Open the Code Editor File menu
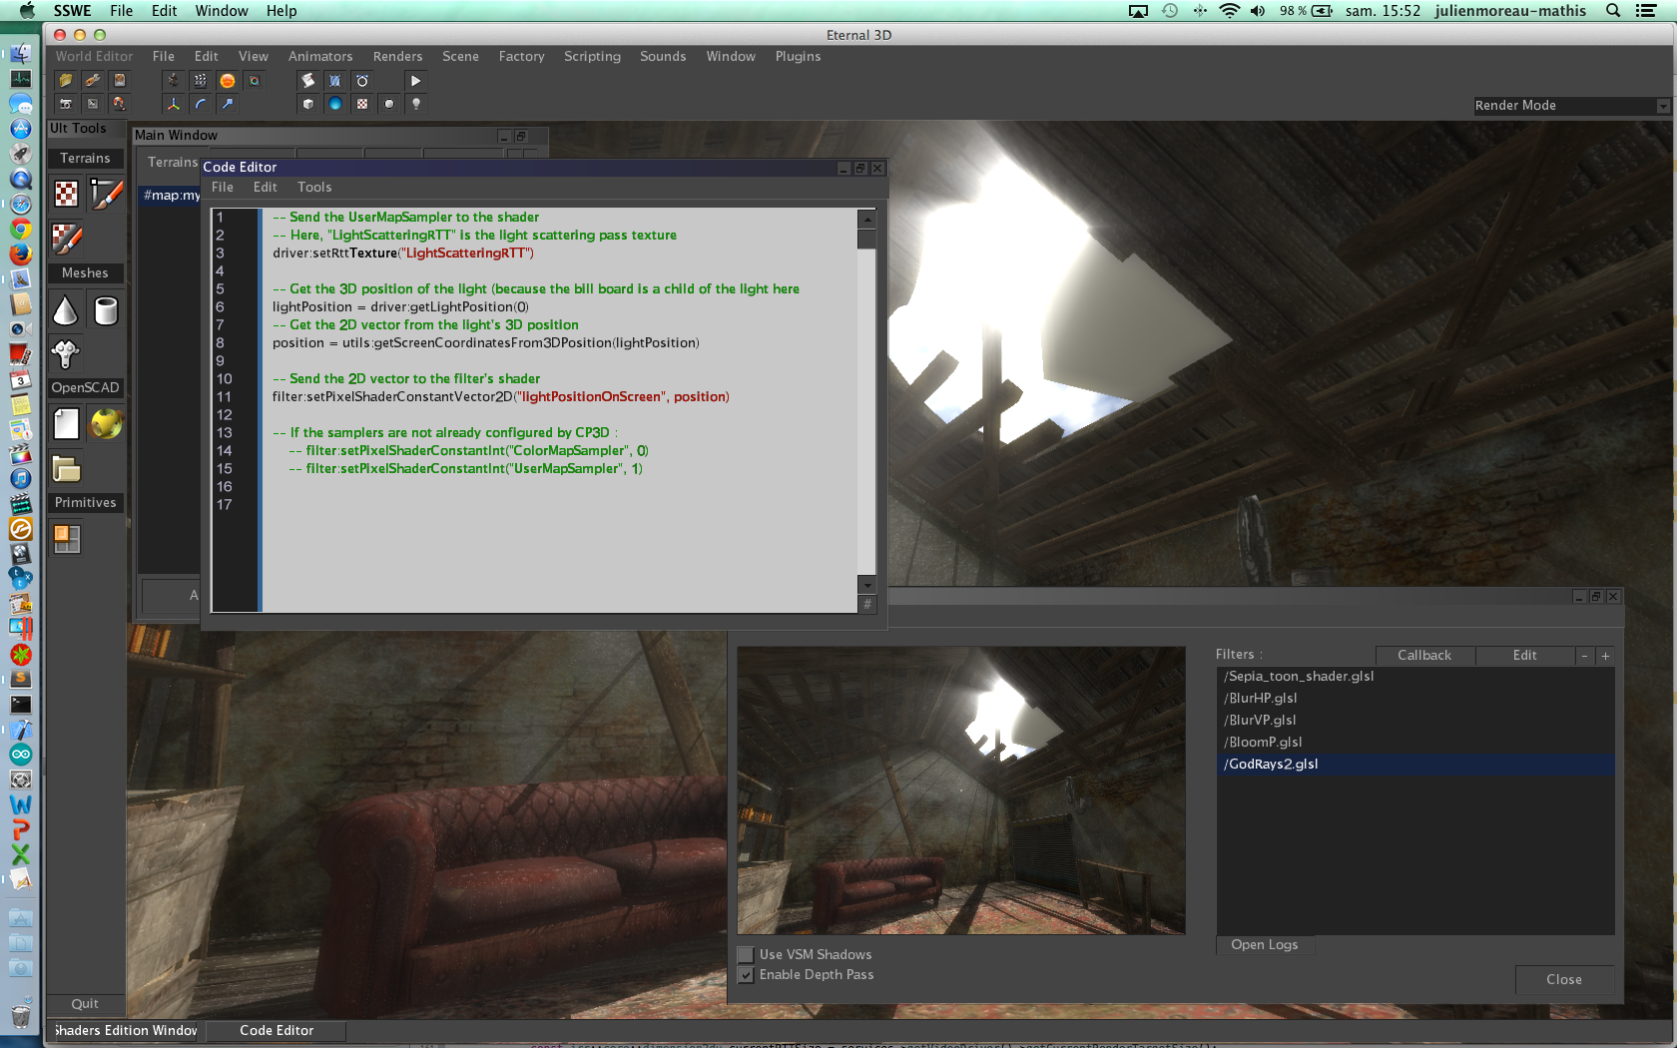Image resolution: width=1677 pixels, height=1048 pixels. (x=223, y=187)
